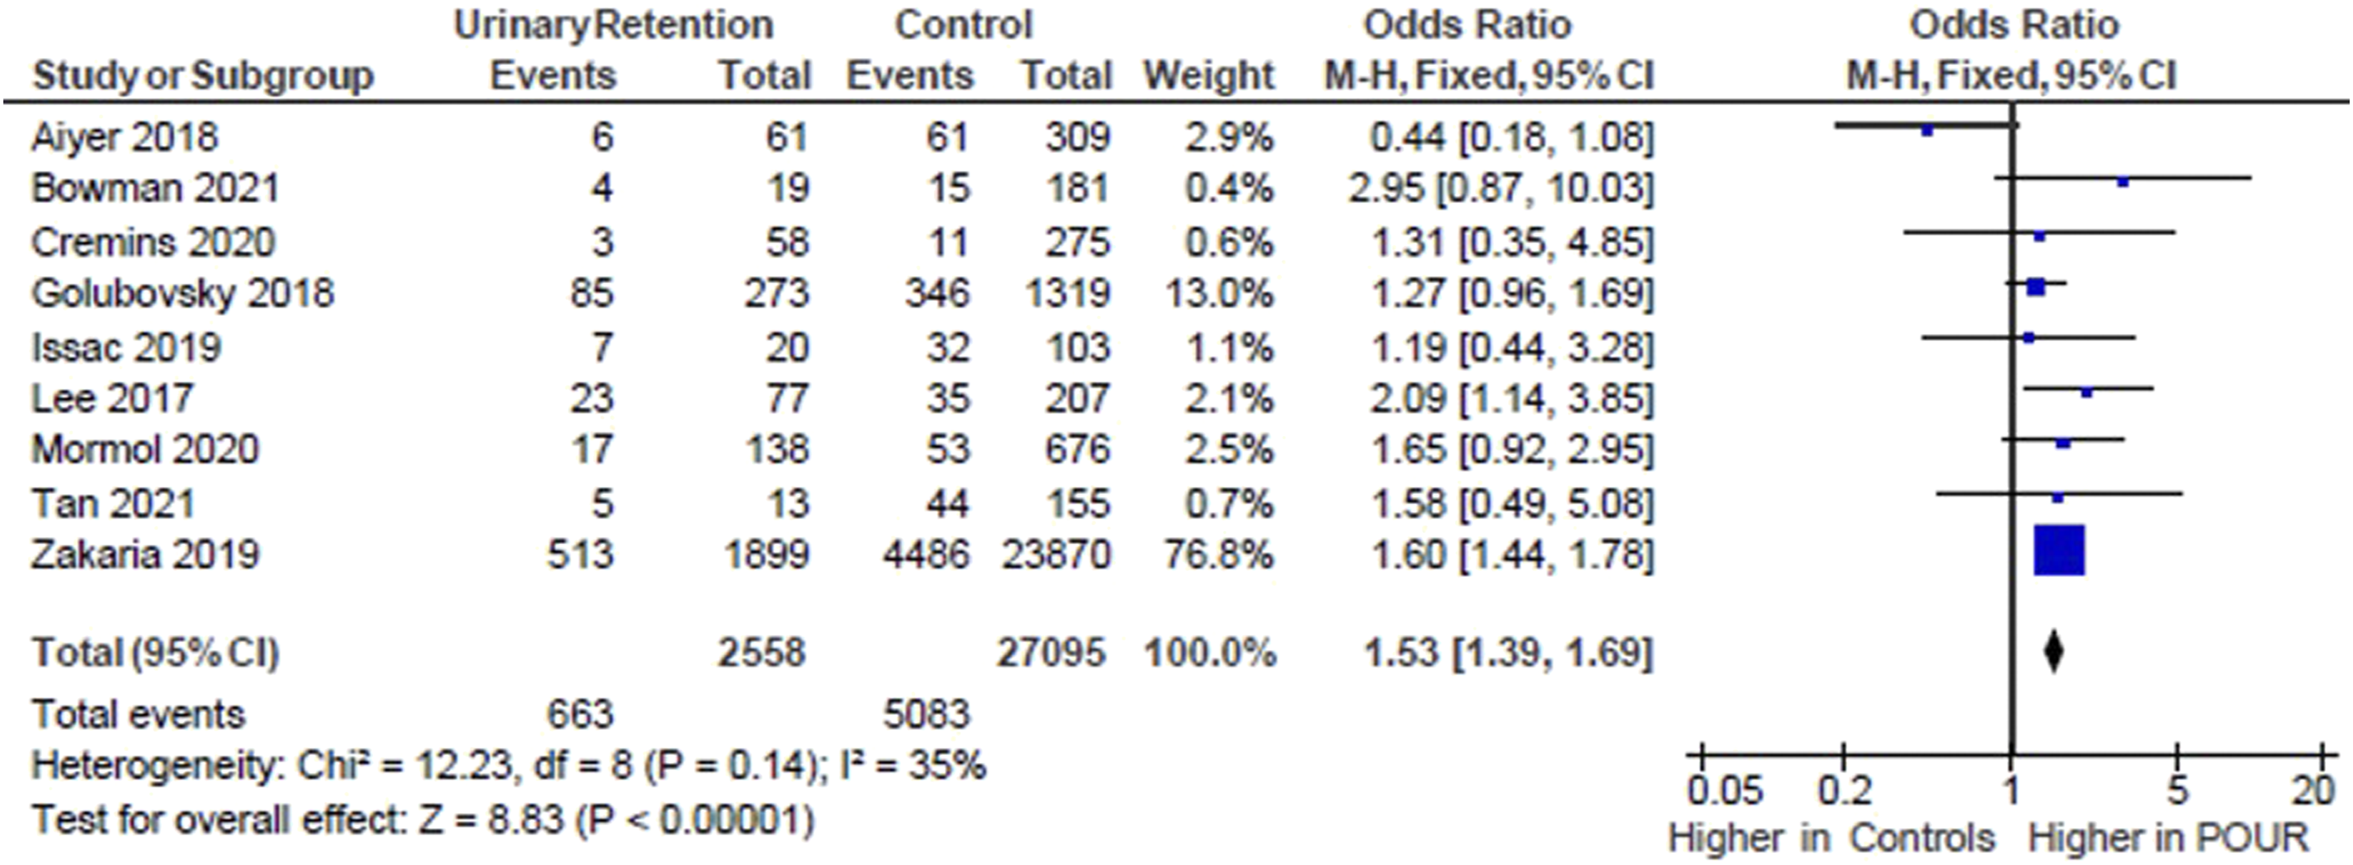Click the Zakaria 2019 large blue square
This screenshot has height=865, width=2353.
click(2060, 550)
